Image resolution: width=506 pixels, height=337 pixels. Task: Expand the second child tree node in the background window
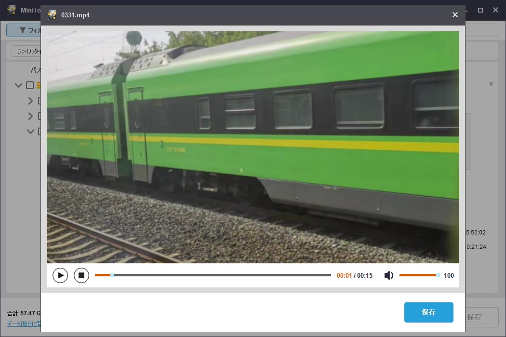(x=30, y=116)
